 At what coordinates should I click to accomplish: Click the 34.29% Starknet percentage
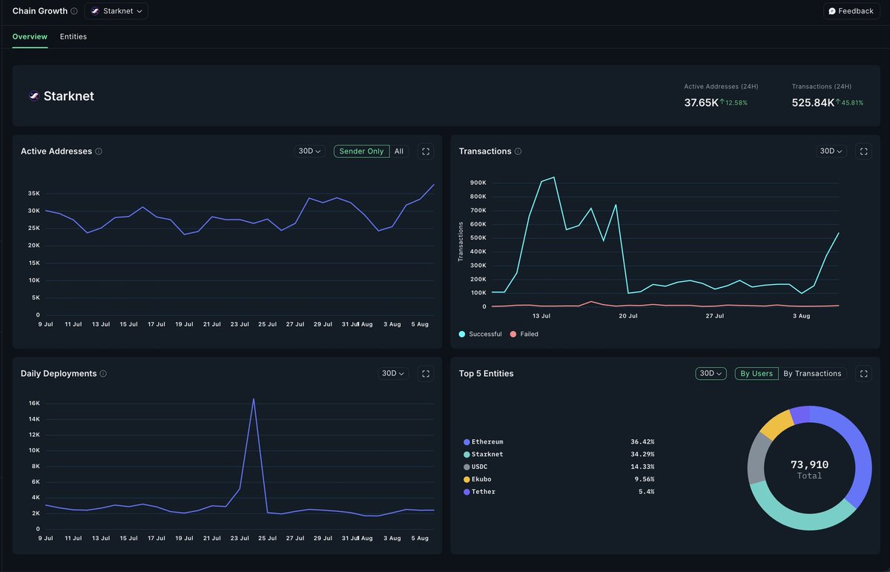pyautogui.click(x=642, y=454)
